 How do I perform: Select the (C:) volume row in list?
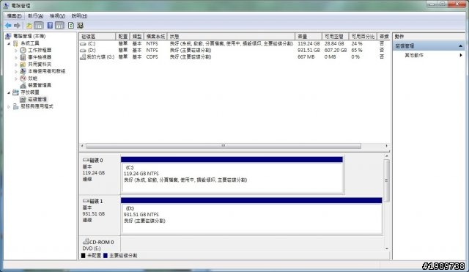click(x=234, y=43)
